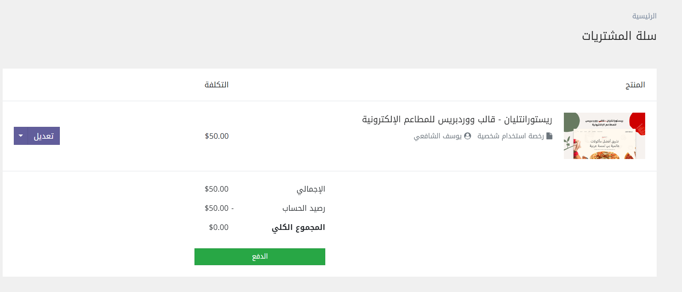Click the file icon beside رخصة استخدام شخصية
This screenshot has height=292, width=682.
pos(549,136)
